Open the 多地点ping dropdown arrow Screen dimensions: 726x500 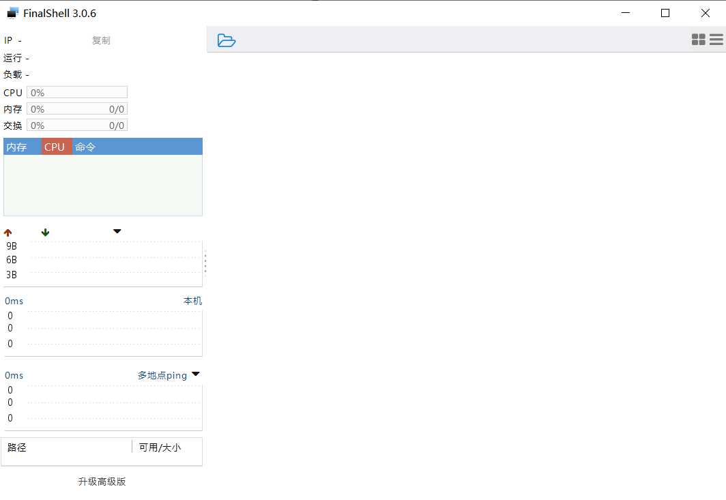(195, 374)
